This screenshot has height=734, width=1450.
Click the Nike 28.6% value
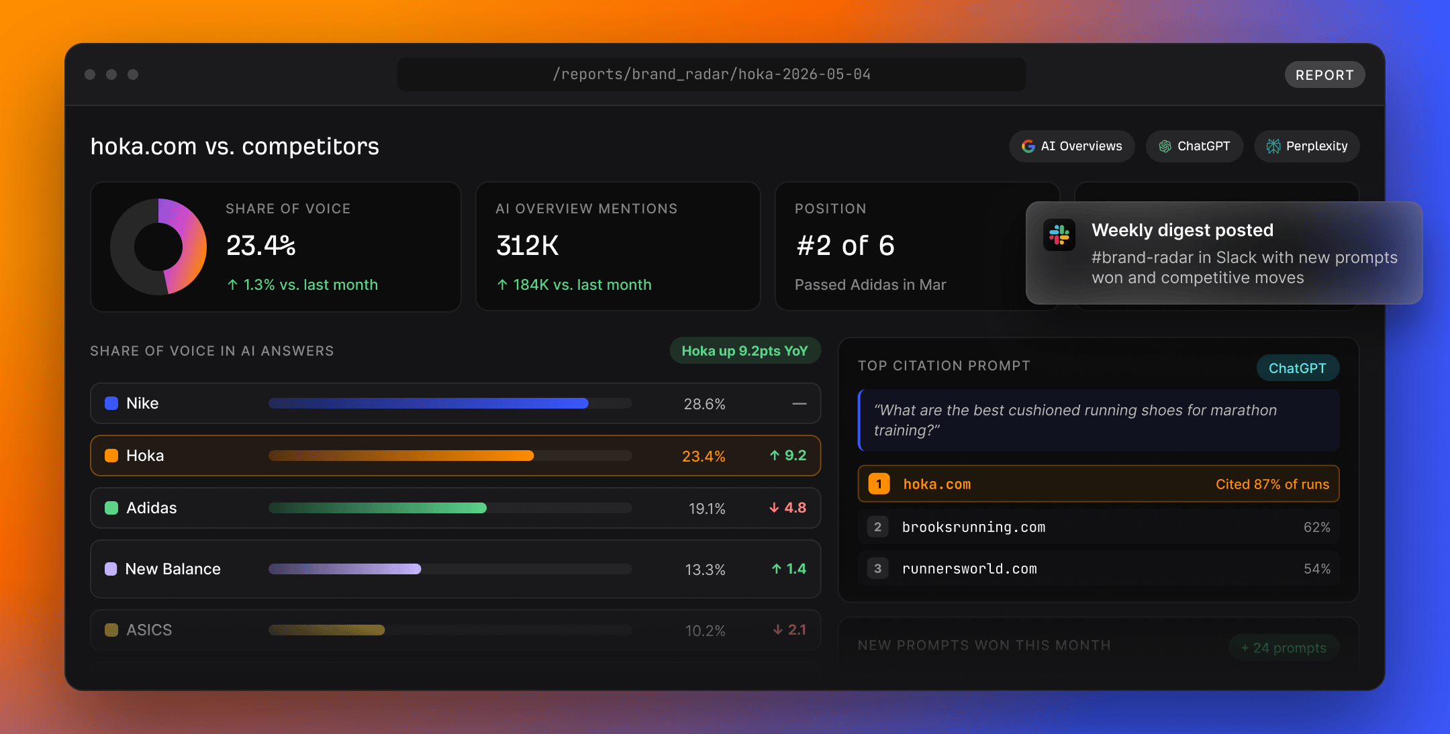tap(704, 404)
